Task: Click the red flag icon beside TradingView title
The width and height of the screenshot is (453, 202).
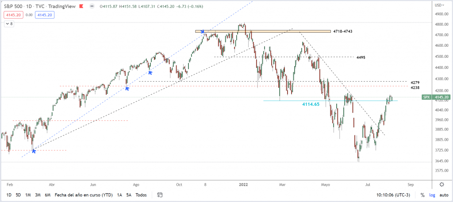Action: point(82,7)
